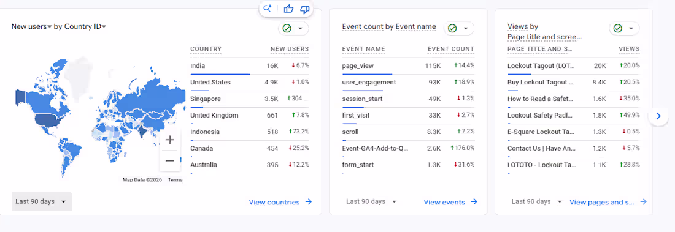This screenshot has width=675, height=232.
Task: Select the Singapore row
Action: pos(250,99)
